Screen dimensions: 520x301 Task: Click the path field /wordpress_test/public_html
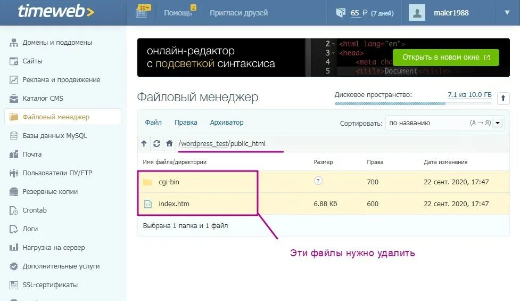click(342, 144)
